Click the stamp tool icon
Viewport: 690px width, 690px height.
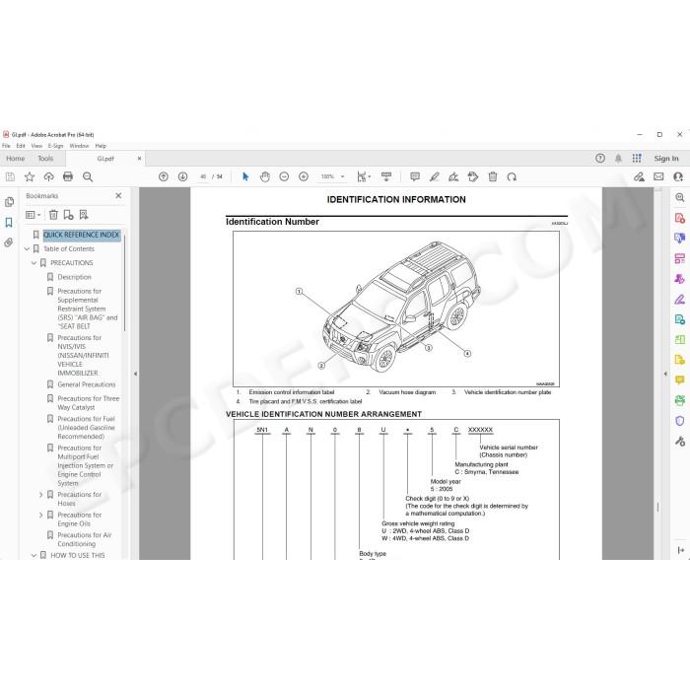[x=473, y=176]
